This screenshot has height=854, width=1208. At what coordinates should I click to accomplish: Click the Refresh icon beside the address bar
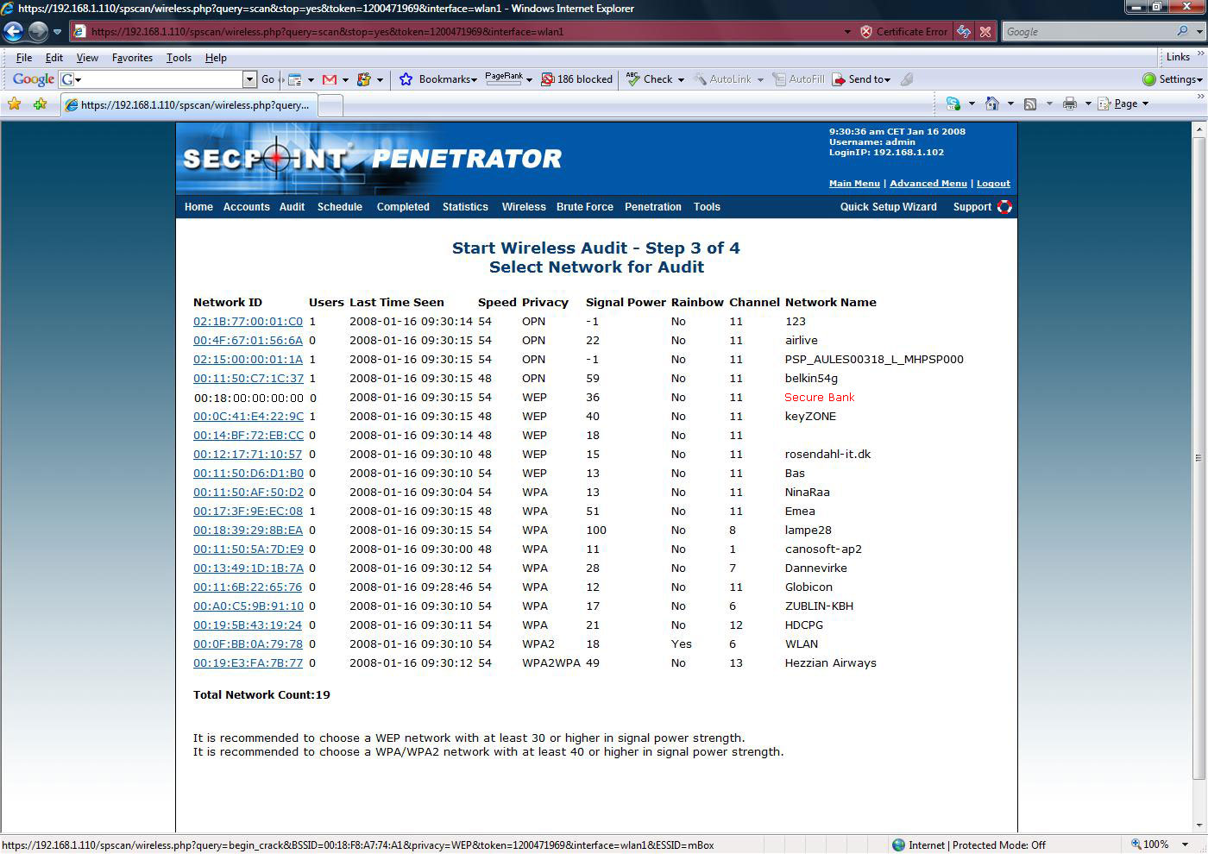point(964,32)
